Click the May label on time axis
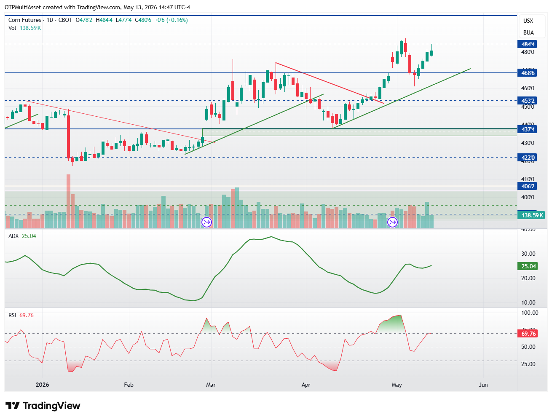 (397, 385)
